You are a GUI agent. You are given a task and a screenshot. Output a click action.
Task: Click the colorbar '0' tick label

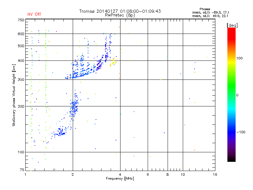237,95
